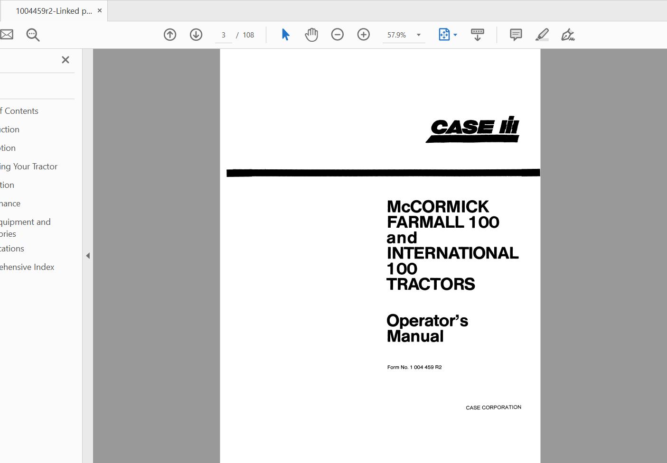Open the bookmark ending in 'cations'
The height and width of the screenshot is (463, 667).
[12, 249]
